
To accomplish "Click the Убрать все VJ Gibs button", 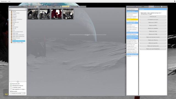I will (x=153, y=34).
